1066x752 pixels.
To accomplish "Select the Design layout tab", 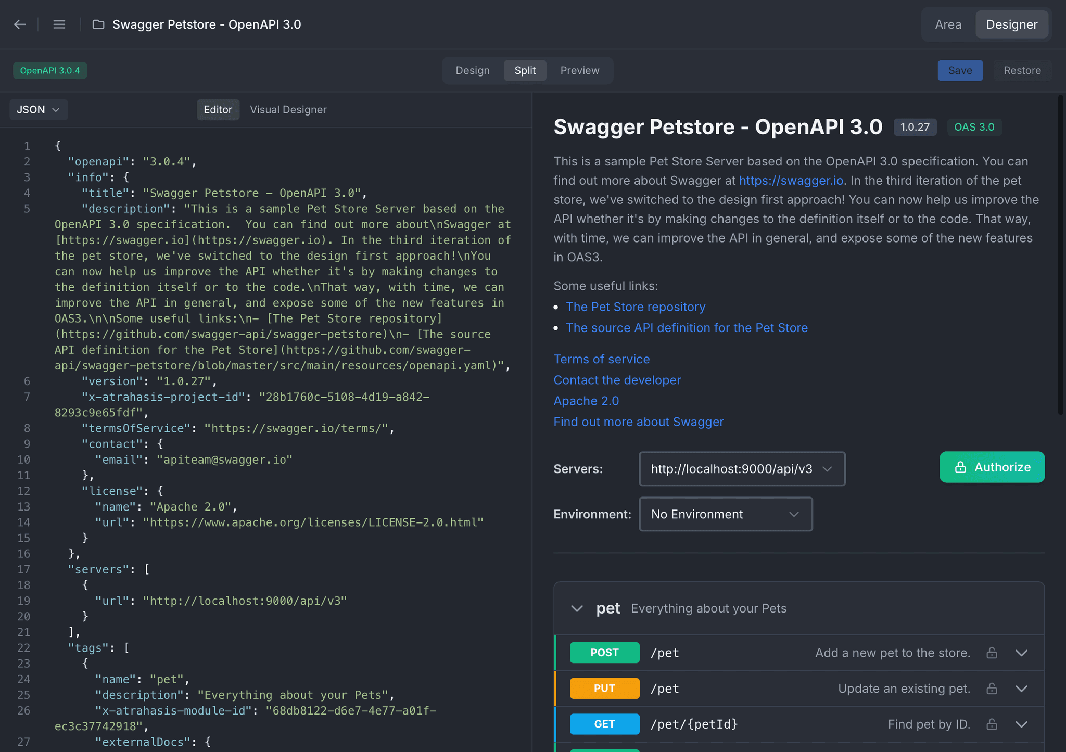I will click(x=473, y=70).
